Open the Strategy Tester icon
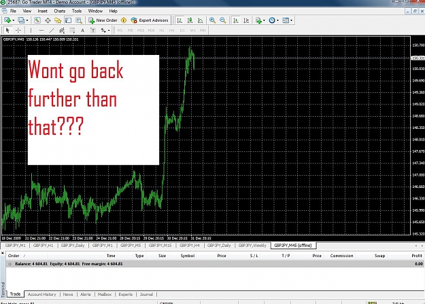Image resolution: width=425 pixels, height=304 pixels. [x=79, y=20]
